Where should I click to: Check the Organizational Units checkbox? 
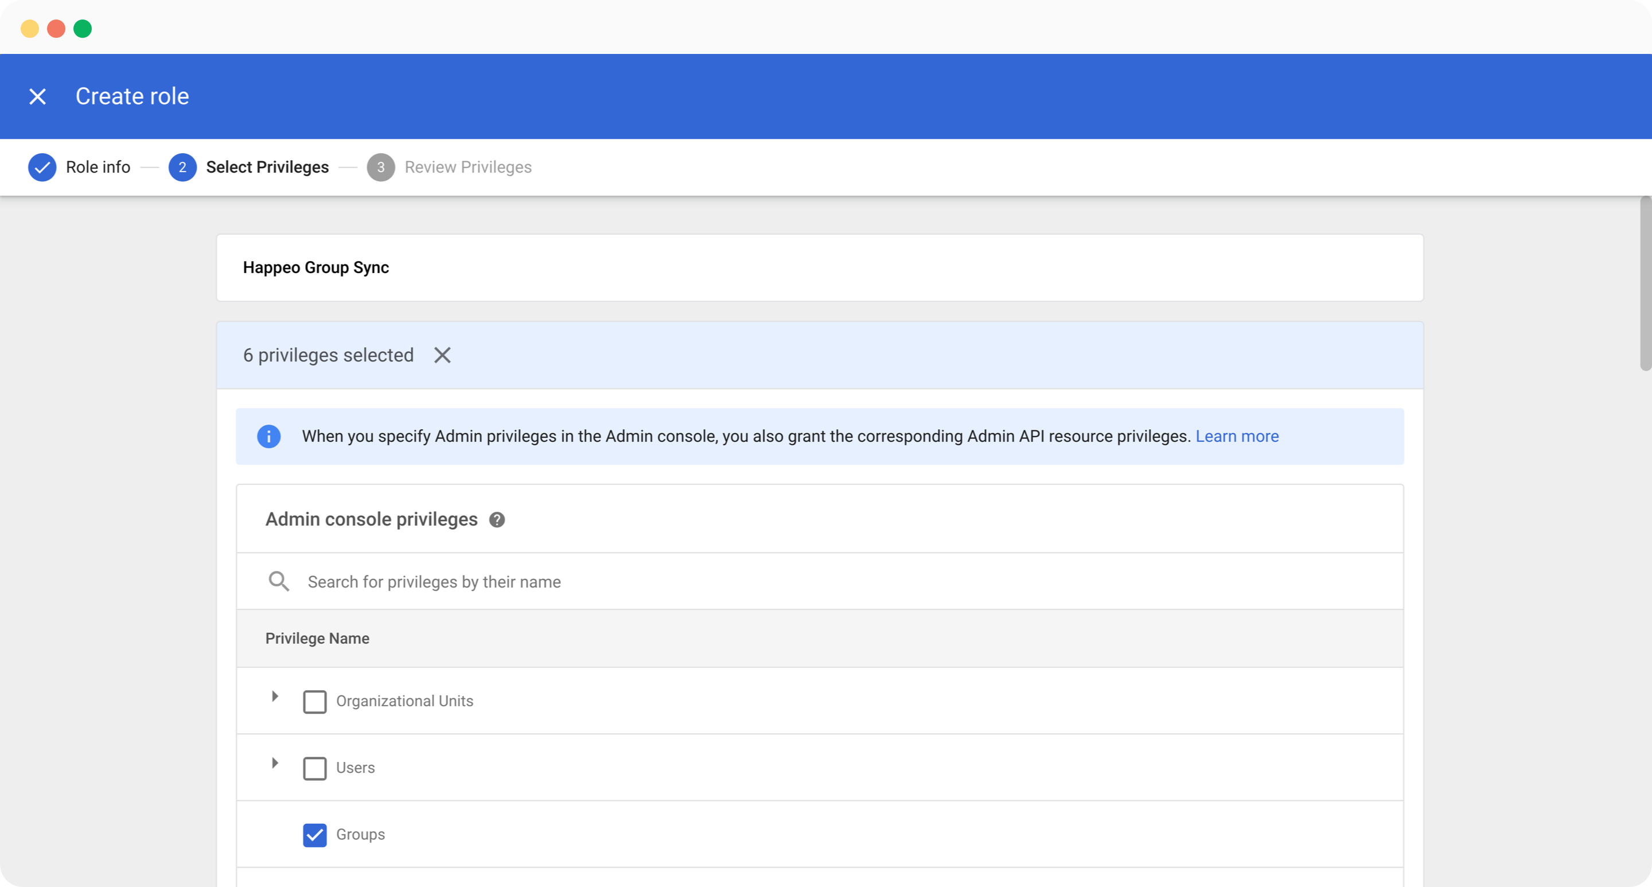click(x=315, y=702)
